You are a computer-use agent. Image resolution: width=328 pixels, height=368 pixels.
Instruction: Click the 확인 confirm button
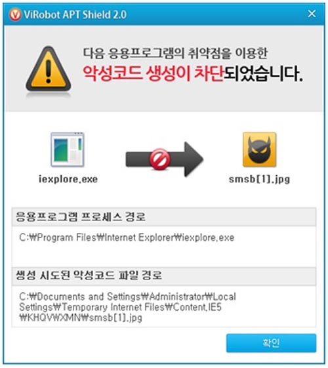(271, 343)
